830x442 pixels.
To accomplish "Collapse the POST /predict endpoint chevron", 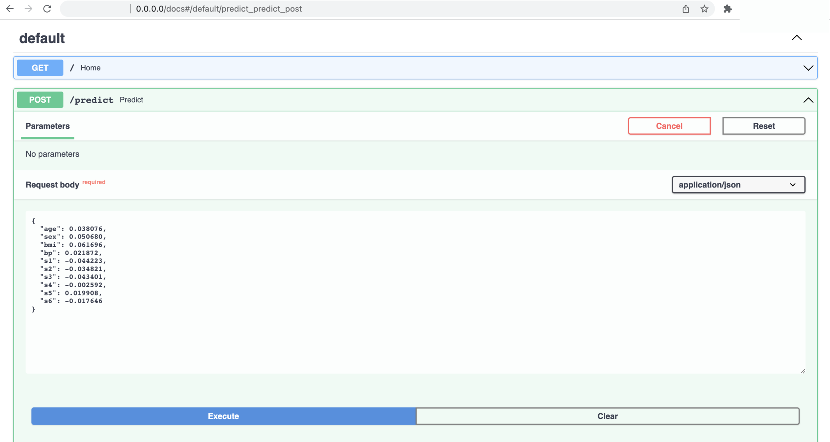I will [808, 100].
